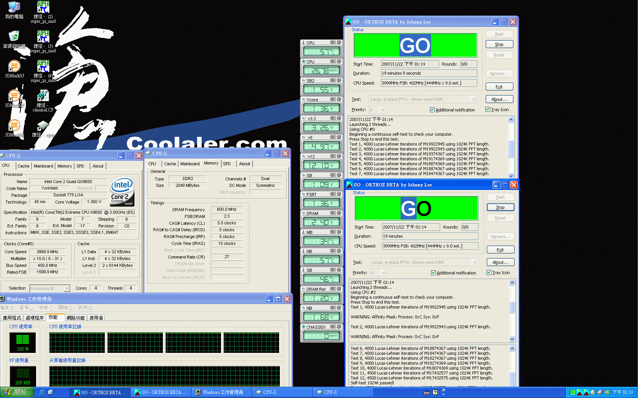This screenshot has height=398, width=638.
Task: Expand language bar options arrow
Action: 443,394
